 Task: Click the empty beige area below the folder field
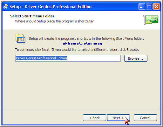point(81,85)
